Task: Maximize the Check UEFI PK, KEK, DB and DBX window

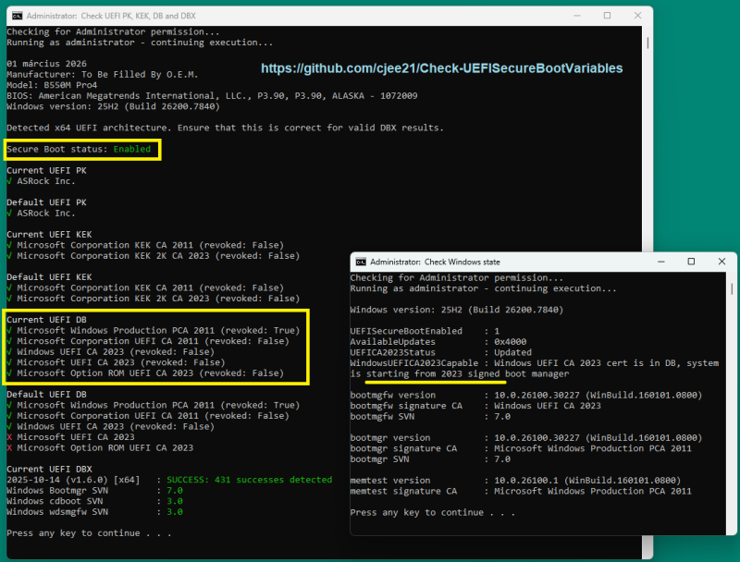Action: tap(608, 16)
